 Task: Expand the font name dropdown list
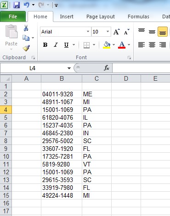coord(88,32)
